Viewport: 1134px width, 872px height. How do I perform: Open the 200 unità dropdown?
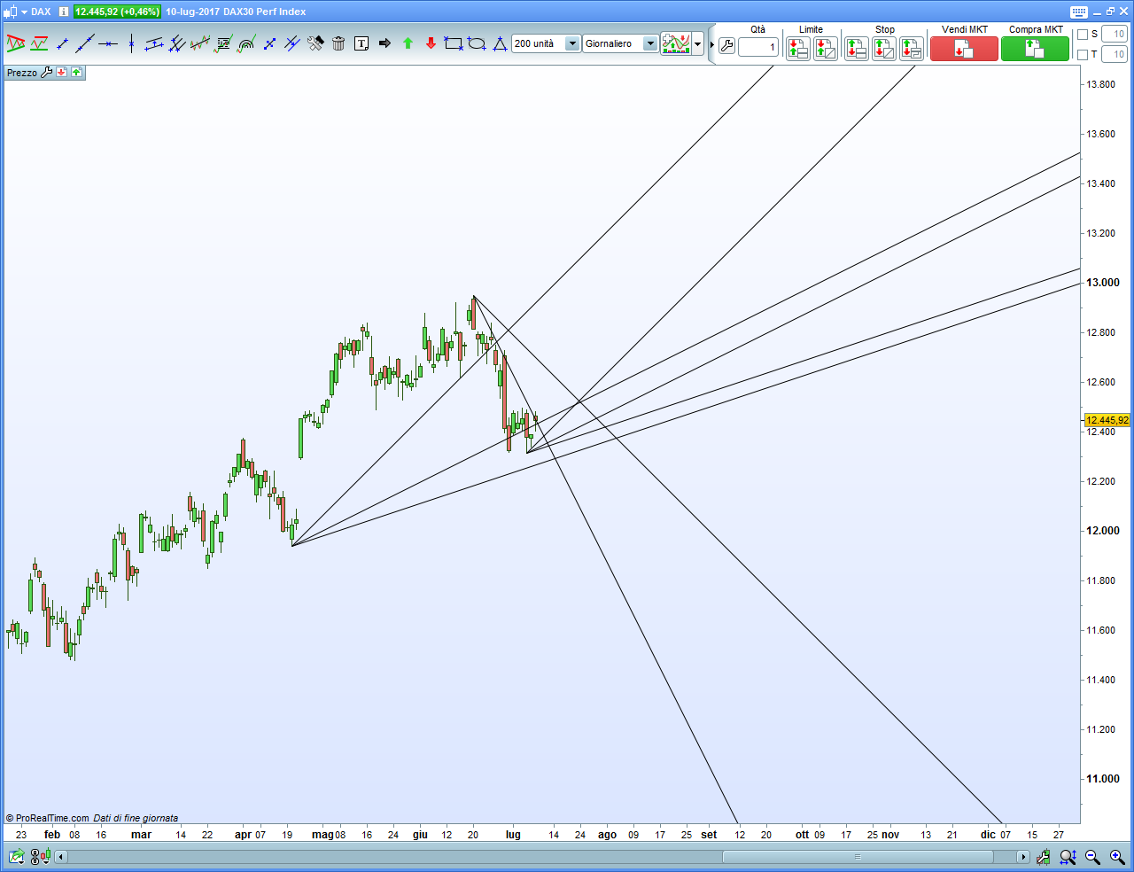pos(572,43)
